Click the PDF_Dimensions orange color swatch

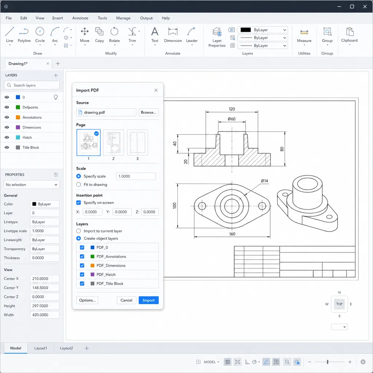pos(93,266)
